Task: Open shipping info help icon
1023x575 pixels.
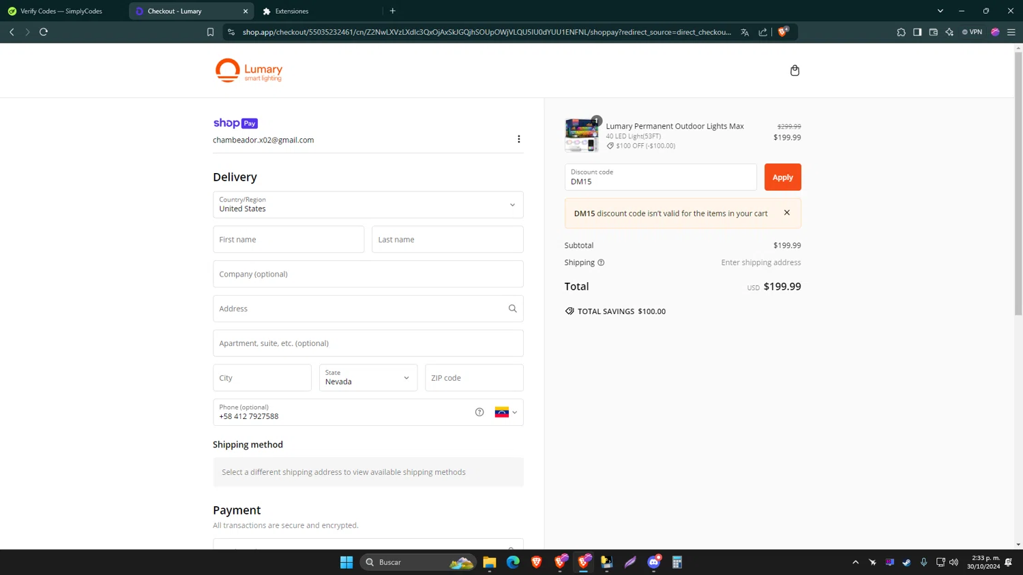Action: coord(601,262)
